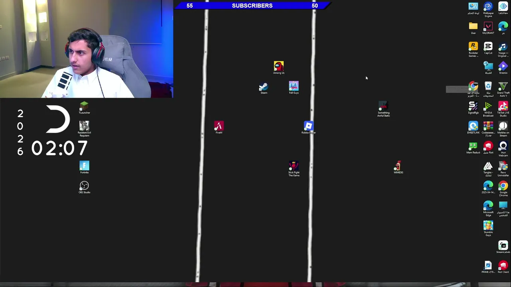Select the PRIME-Z79 image file

click(x=488, y=267)
